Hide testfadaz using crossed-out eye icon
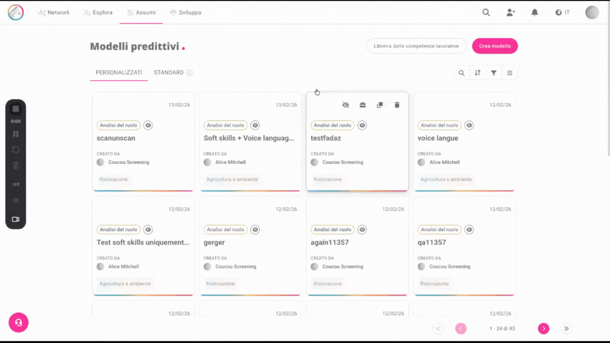The image size is (610, 343). click(x=346, y=105)
